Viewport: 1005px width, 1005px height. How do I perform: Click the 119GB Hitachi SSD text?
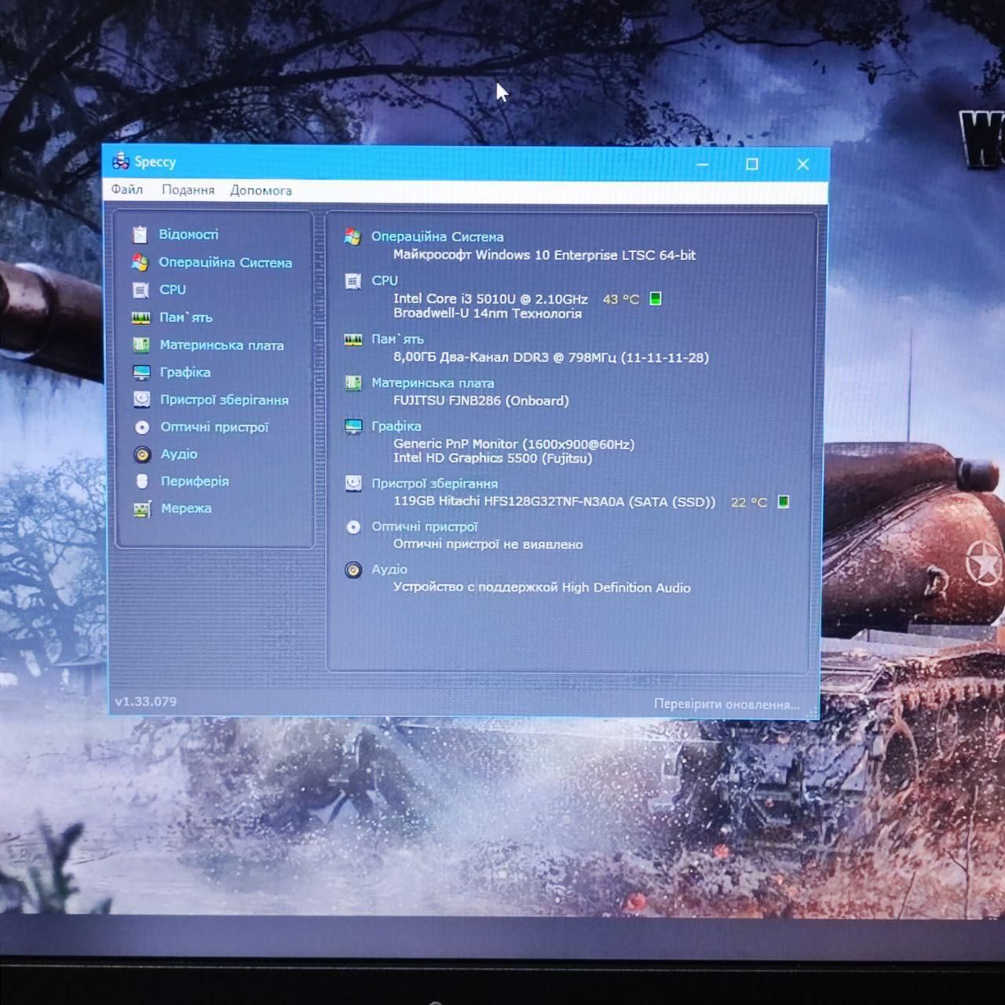[554, 502]
